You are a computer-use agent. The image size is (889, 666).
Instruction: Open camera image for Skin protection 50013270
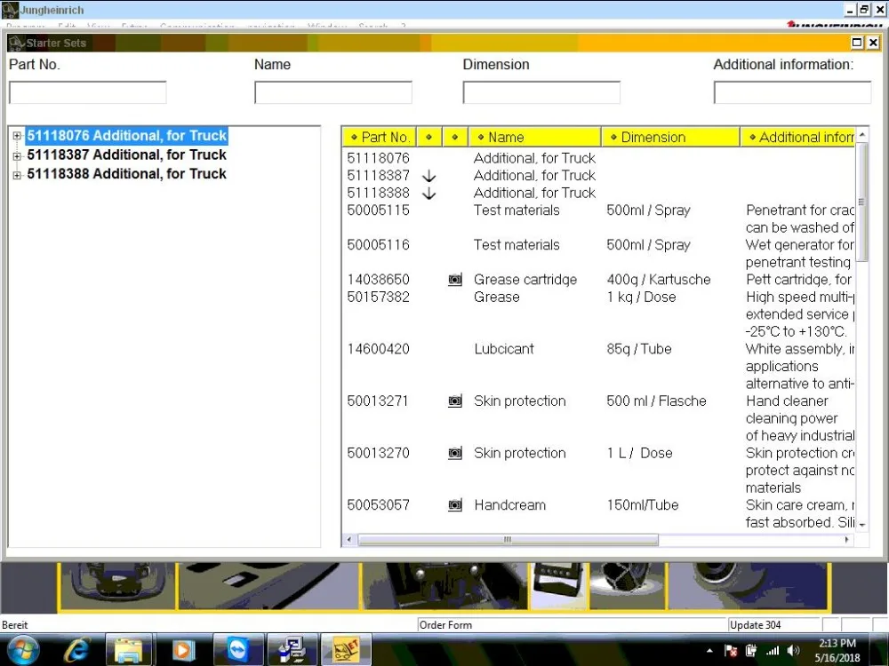tap(455, 453)
